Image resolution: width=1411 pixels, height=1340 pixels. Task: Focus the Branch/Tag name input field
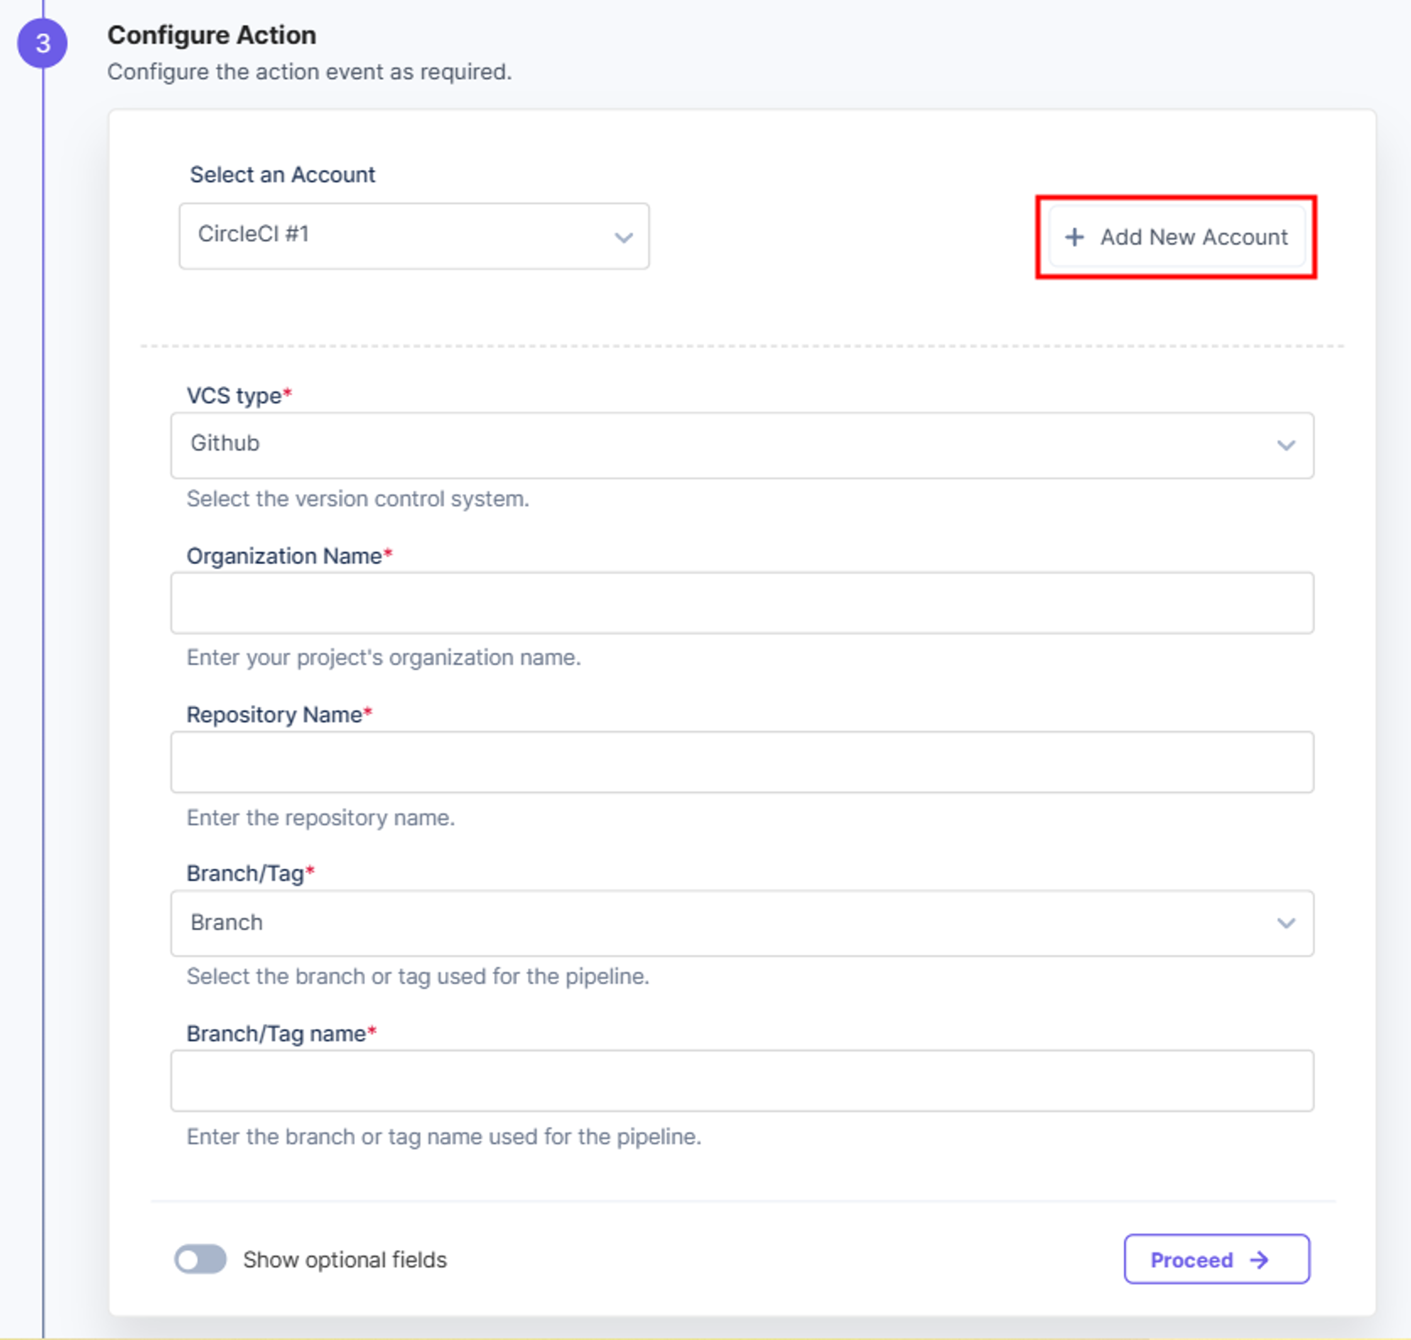pos(742,1080)
